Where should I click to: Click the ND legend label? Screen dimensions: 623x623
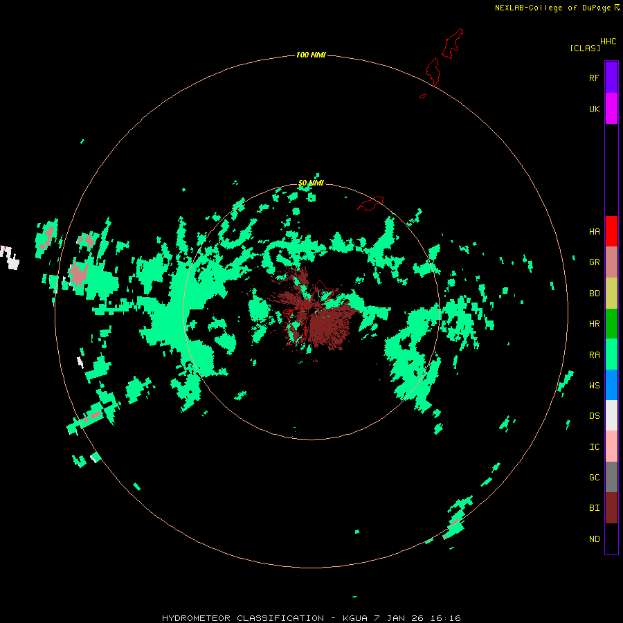pyautogui.click(x=594, y=539)
